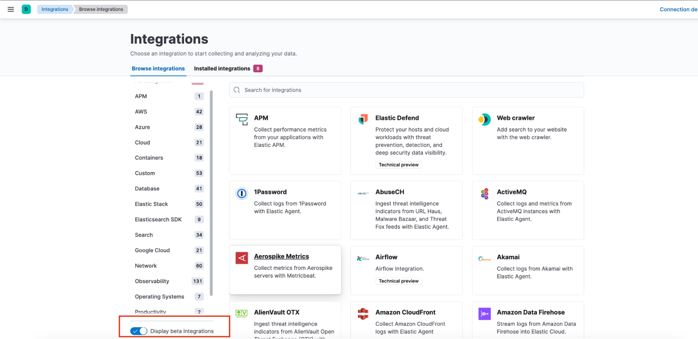Click the Network count badge 60
The width and height of the screenshot is (698, 339).
pyautogui.click(x=199, y=266)
